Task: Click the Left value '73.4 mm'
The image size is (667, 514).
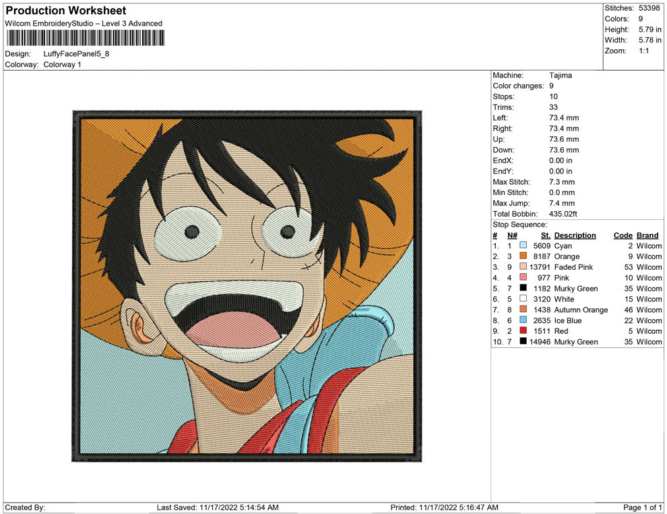Action: point(564,118)
